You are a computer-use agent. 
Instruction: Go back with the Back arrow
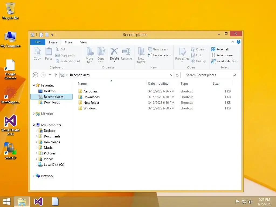click(35, 75)
